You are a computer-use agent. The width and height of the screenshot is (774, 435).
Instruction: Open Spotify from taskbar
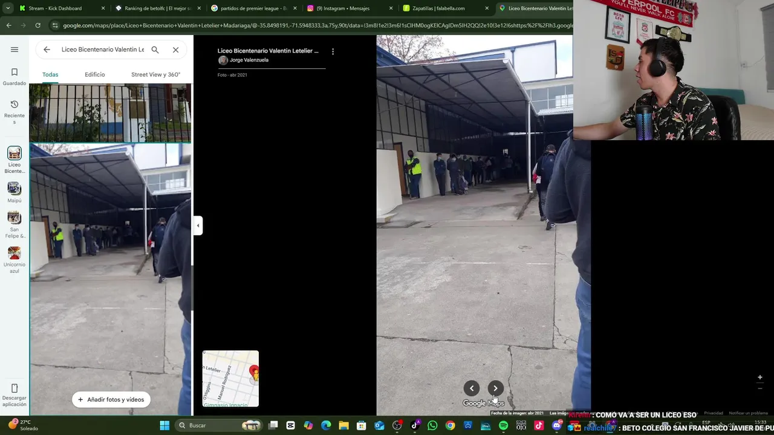click(503, 425)
